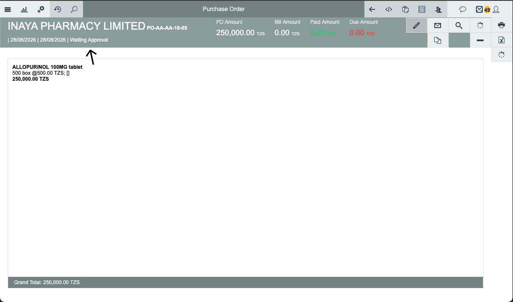Click the minus dash button

[480, 40]
